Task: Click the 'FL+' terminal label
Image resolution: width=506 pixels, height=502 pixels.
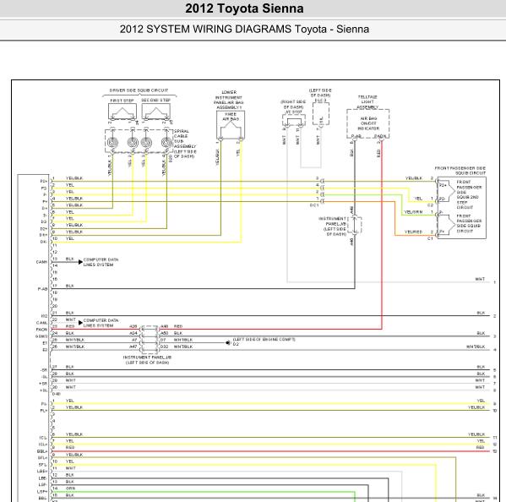Action: (44, 411)
